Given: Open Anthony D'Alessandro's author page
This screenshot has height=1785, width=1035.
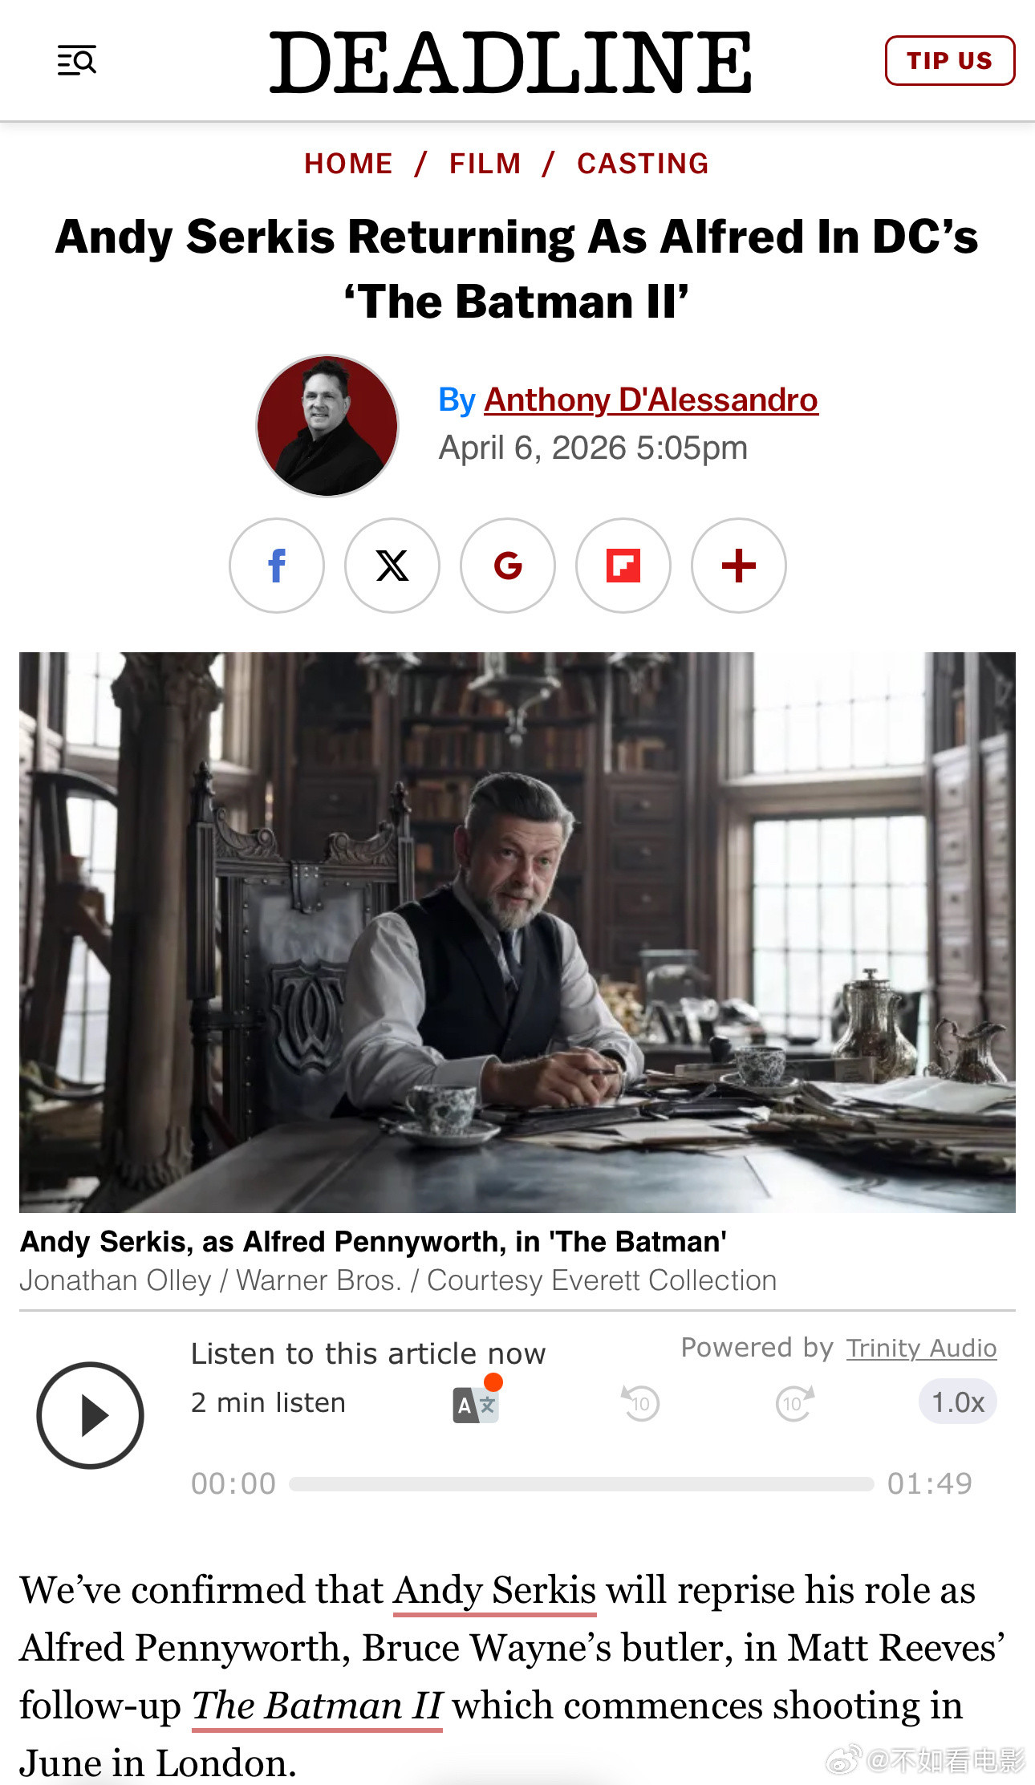Looking at the screenshot, I should 651,400.
